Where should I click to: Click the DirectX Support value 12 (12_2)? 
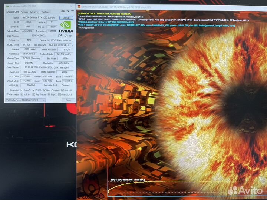65,50
